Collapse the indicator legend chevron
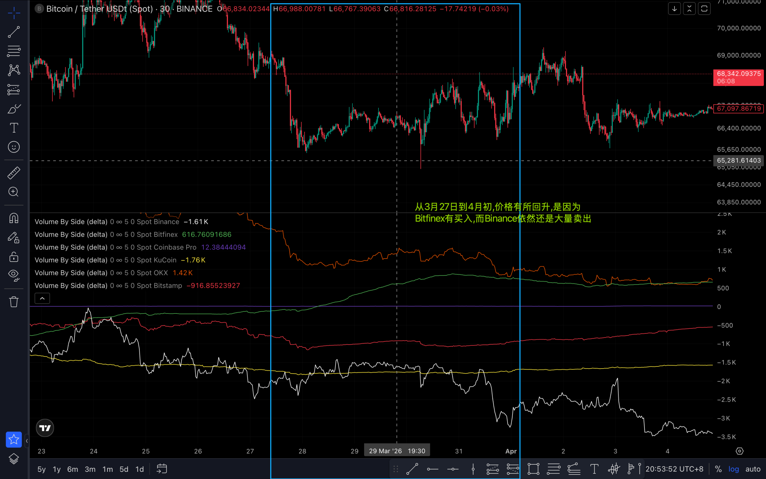766x479 pixels. [x=42, y=298]
